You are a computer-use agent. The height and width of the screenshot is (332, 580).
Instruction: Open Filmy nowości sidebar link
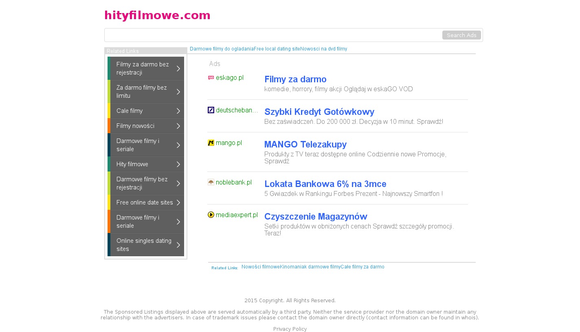point(146,126)
